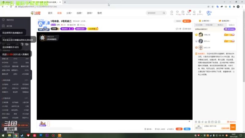Click the chat crown icon
This screenshot has width=245, height=138.
[x=206, y=122]
